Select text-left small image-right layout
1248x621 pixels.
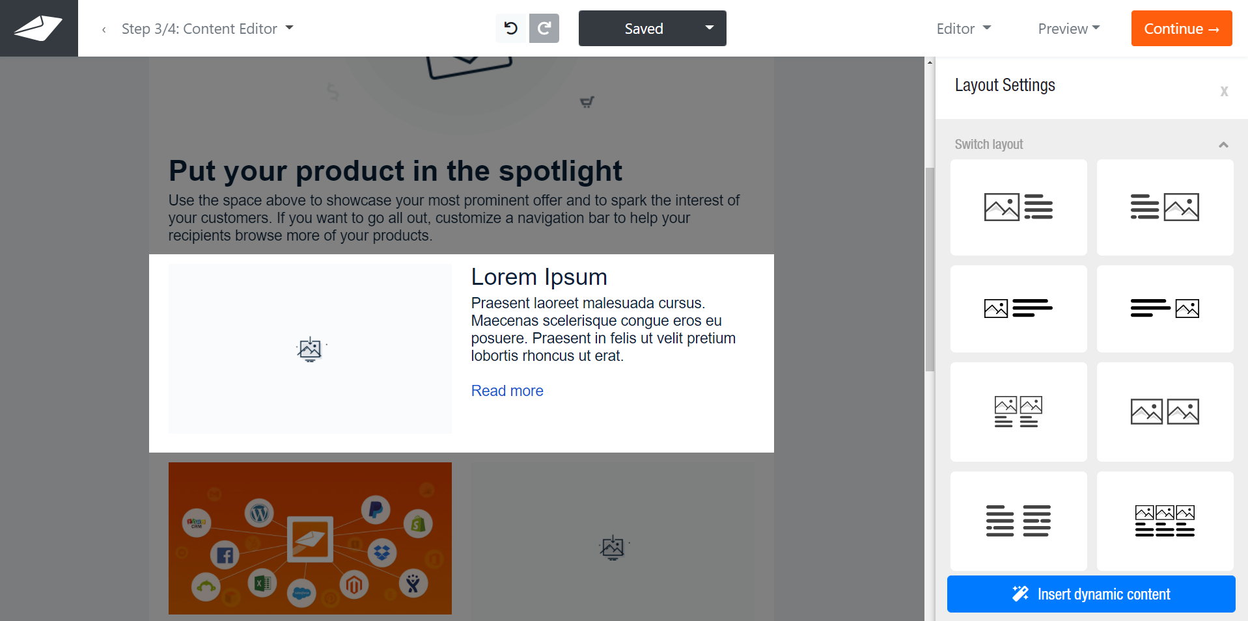pyautogui.click(x=1165, y=308)
